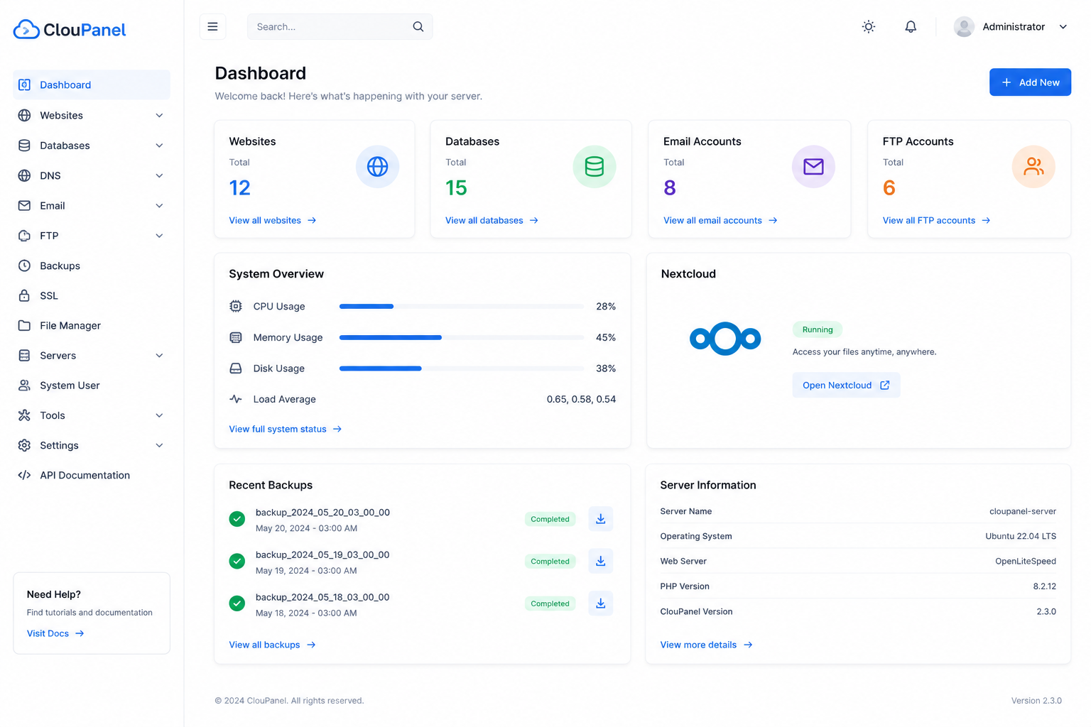Screen dimensions: 1091x727
Task: Click the Load Average pulse icon
Action: pos(236,399)
